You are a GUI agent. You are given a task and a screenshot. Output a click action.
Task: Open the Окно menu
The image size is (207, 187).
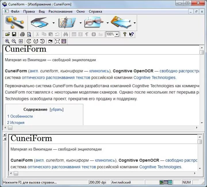80,11
